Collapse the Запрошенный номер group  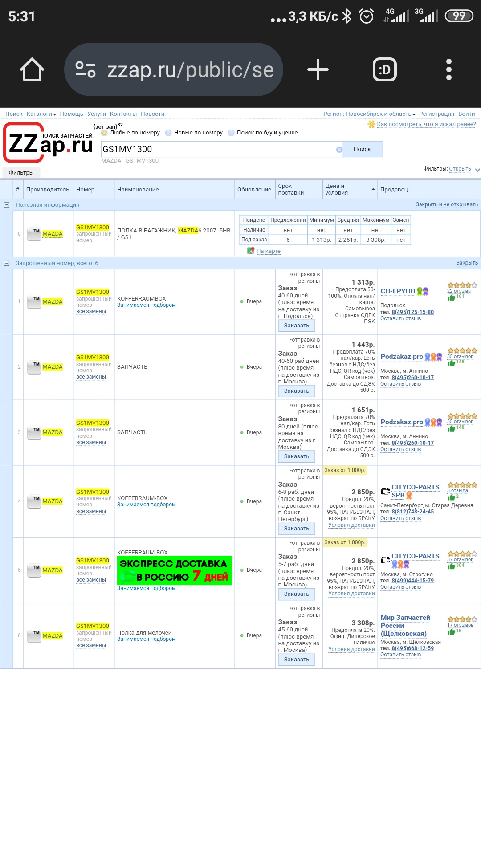(7, 263)
